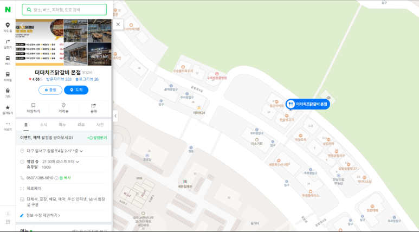Open 길찾기 directions in the sidebar
Image resolution: width=419 pixels, height=232 pixels.
pyautogui.click(x=8, y=44)
